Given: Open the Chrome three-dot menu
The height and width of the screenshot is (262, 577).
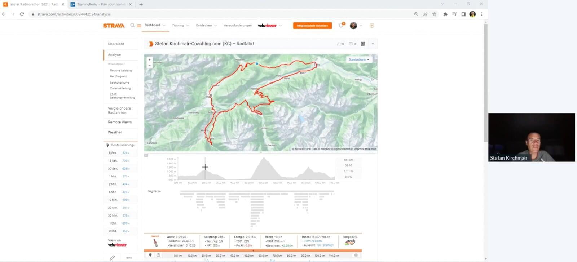Looking at the screenshot, I should [481, 14].
